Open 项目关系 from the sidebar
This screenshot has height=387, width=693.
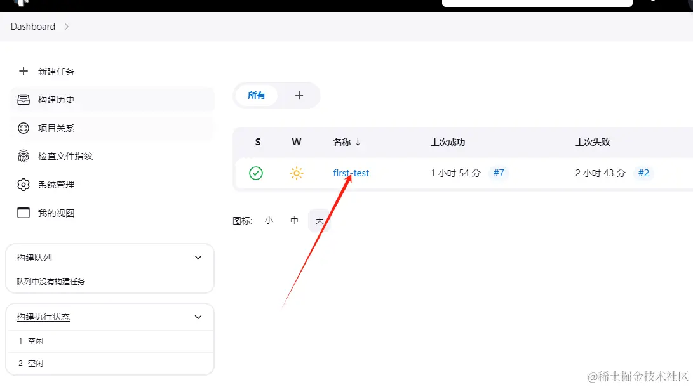click(56, 128)
